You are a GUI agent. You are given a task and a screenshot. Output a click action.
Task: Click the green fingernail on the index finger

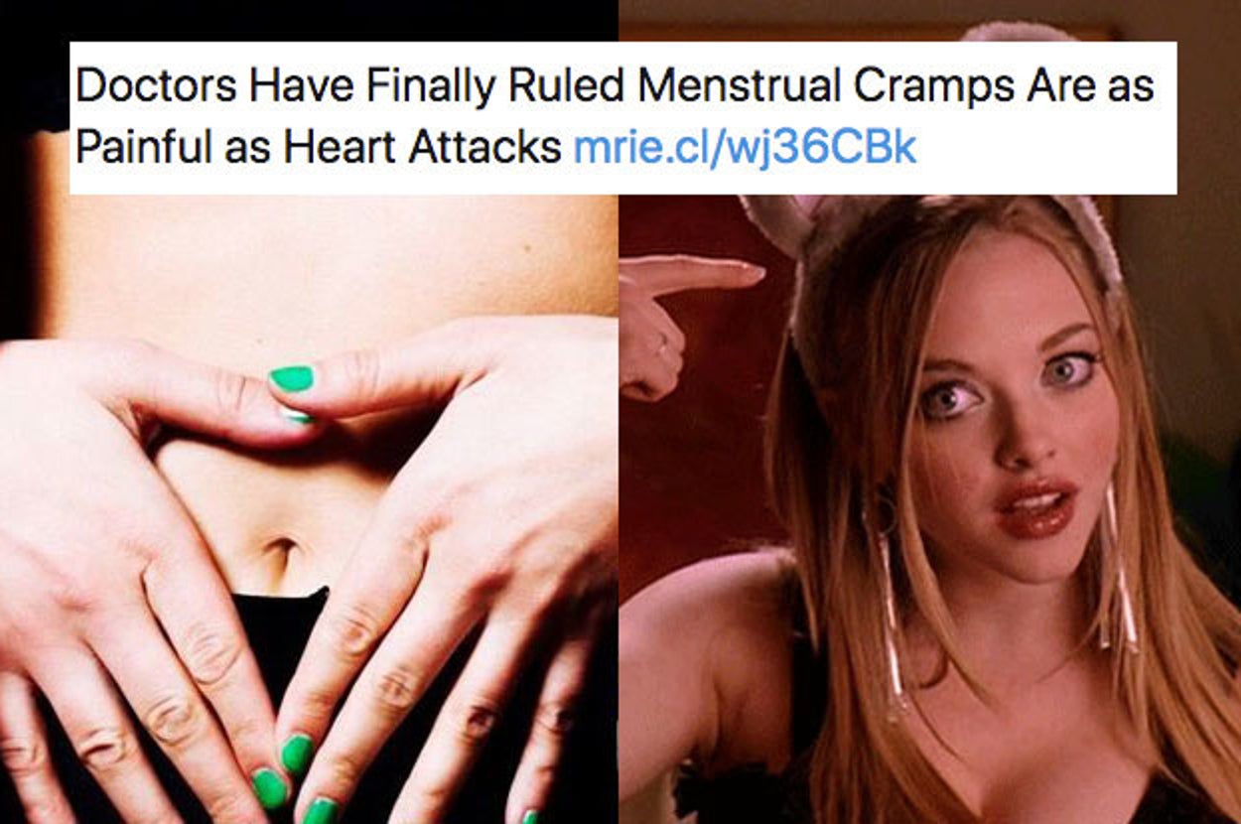pyautogui.click(x=291, y=378)
